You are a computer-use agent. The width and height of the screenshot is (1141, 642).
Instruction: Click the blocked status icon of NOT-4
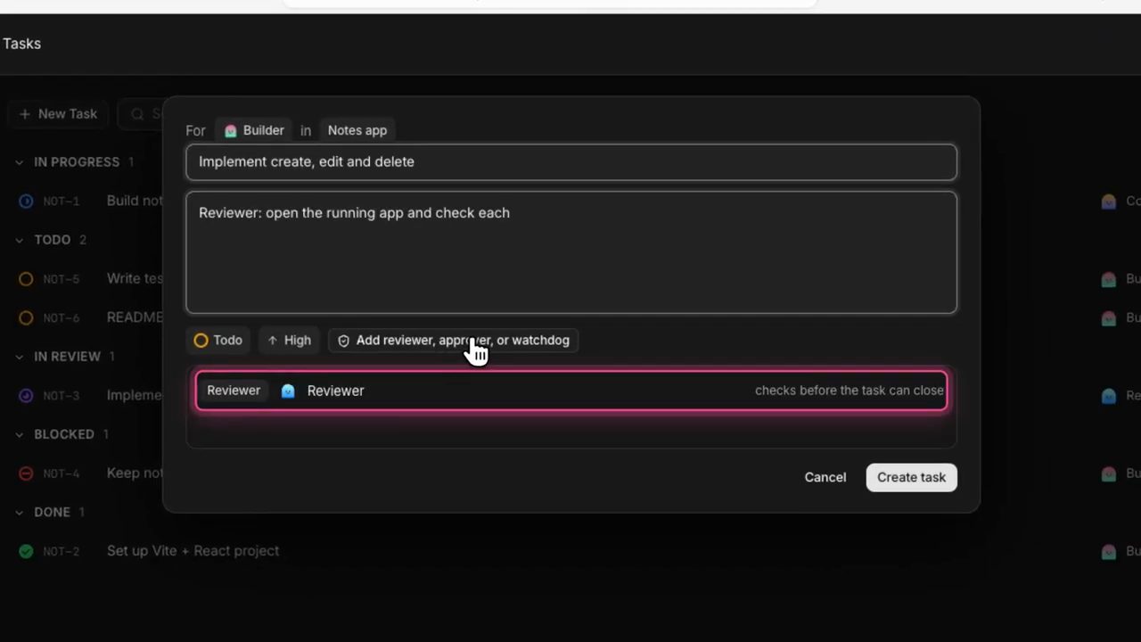click(26, 473)
